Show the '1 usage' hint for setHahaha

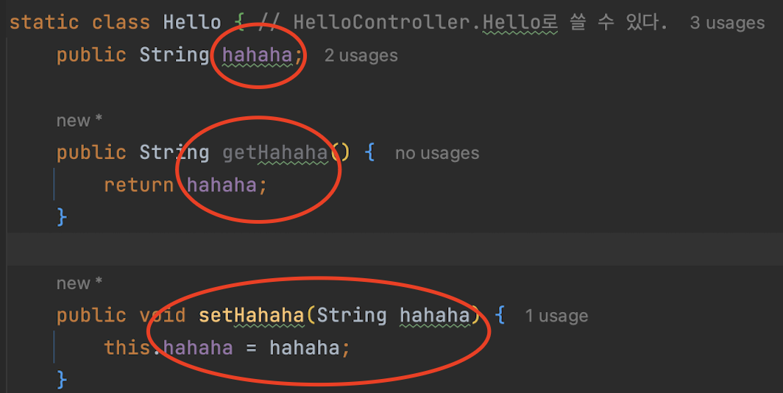(x=556, y=316)
